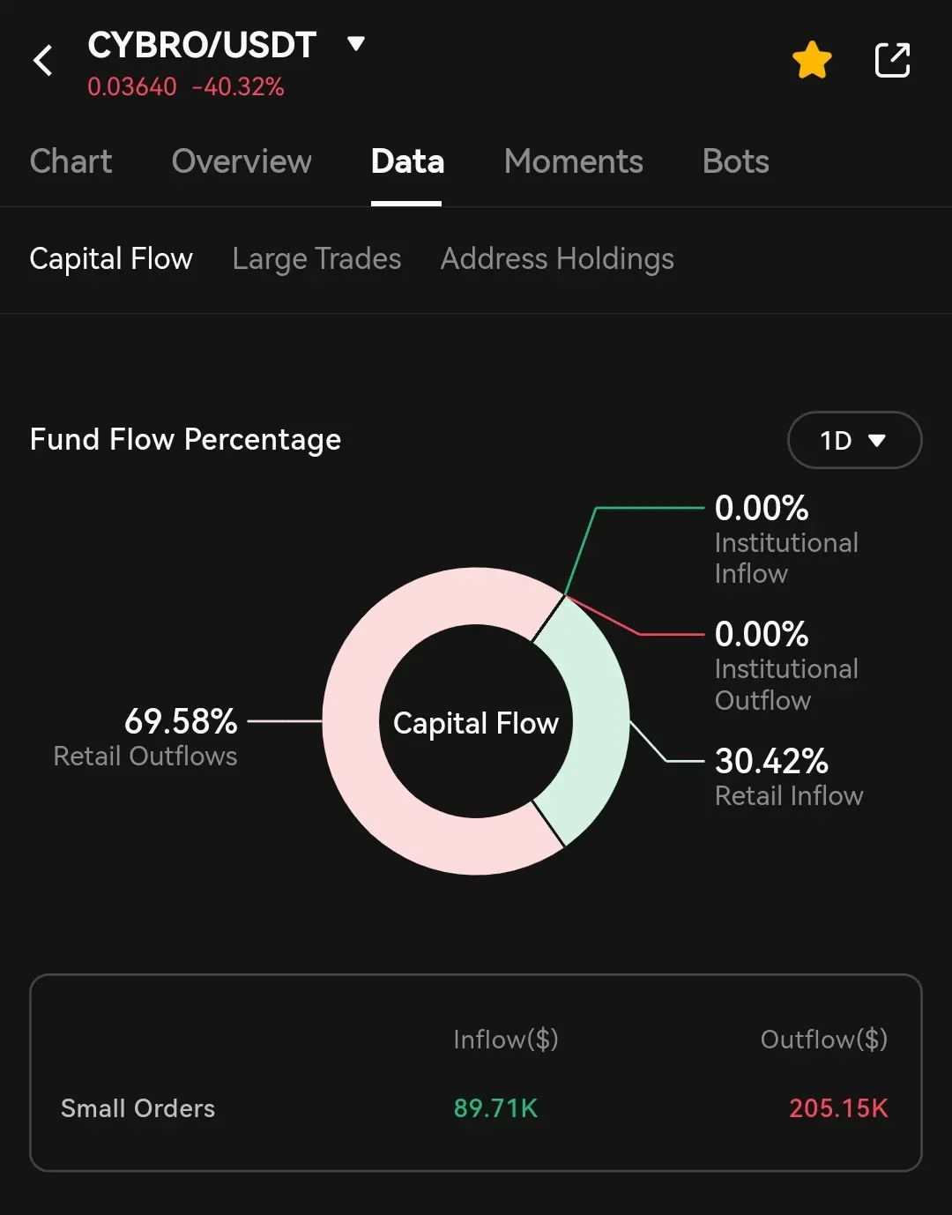
Task: Tap the Capital Flow donut center
Action: [476, 723]
